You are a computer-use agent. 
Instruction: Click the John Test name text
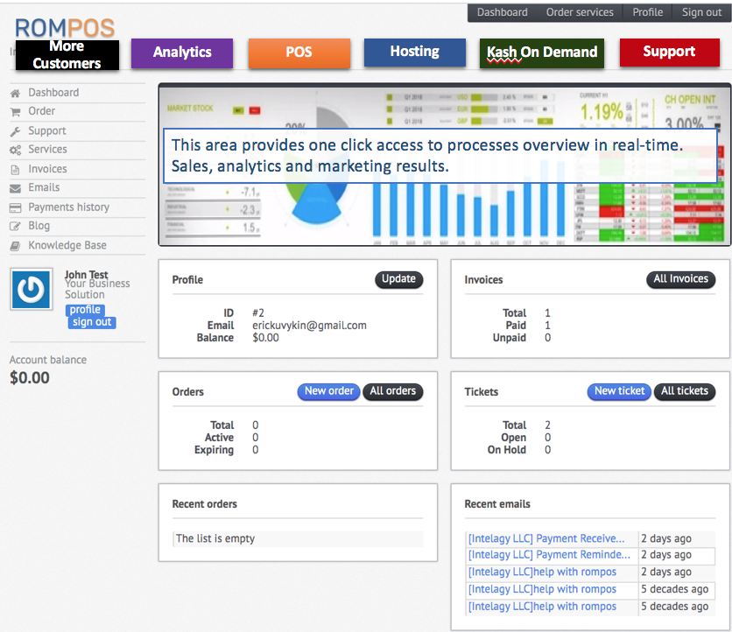pyautogui.click(x=87, y=275)
